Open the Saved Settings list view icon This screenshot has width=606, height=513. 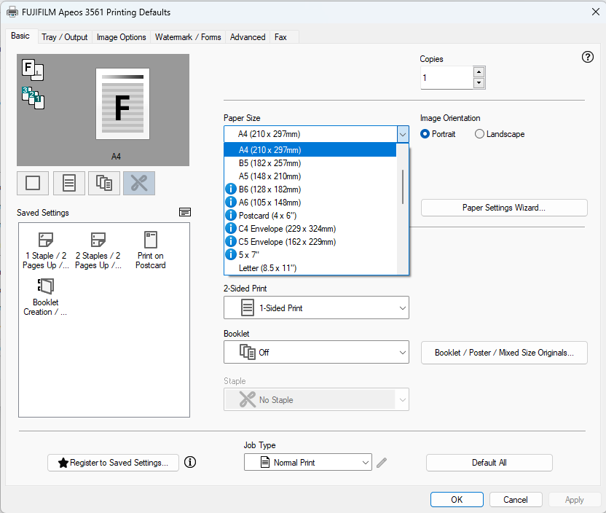[185, 212]
